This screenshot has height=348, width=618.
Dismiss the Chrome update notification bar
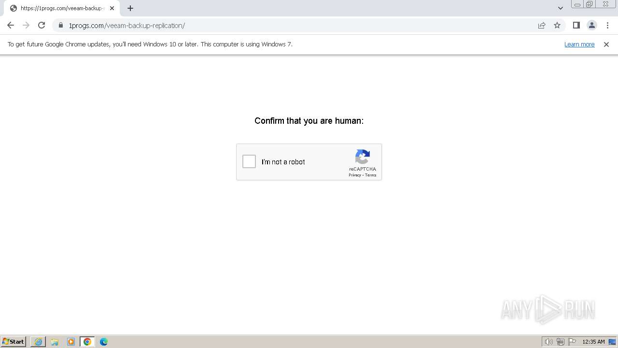coord(606,44)
